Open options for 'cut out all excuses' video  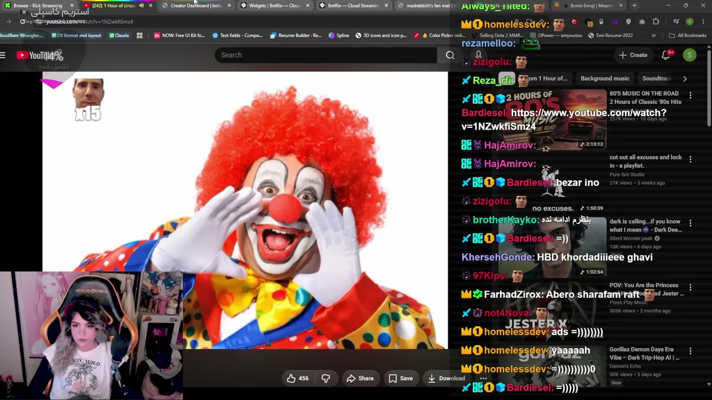click(x=690, y=159)
